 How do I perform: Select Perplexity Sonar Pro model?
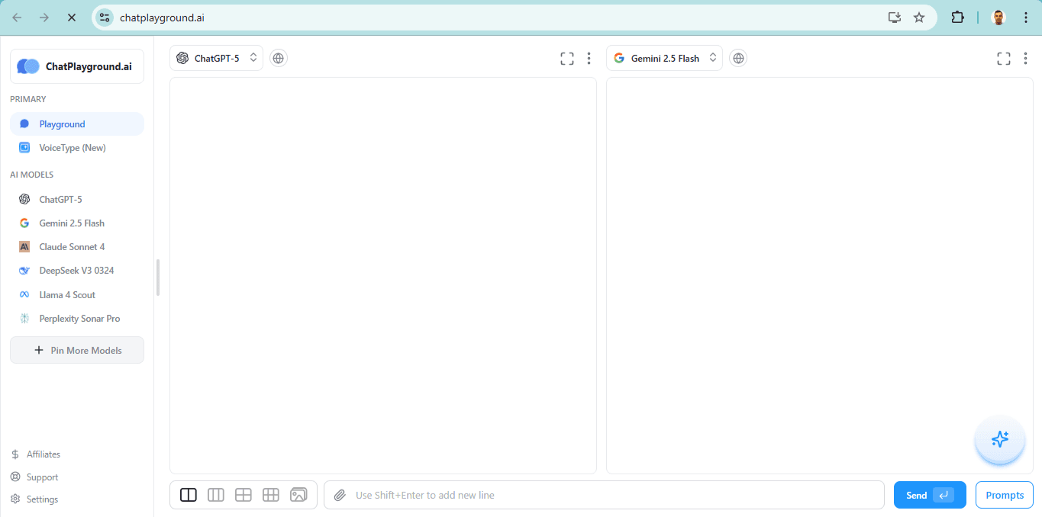(x=79, y=318)
